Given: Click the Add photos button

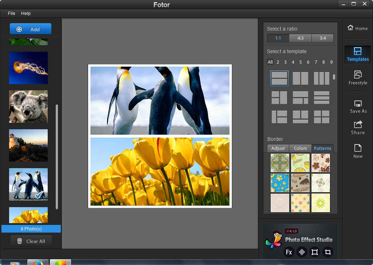Looking at the screenshot, I should (x=31, y=29).
